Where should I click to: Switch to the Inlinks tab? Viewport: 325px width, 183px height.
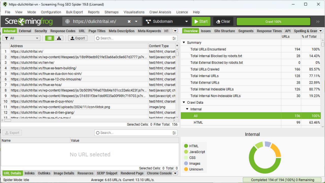point(29,173)
